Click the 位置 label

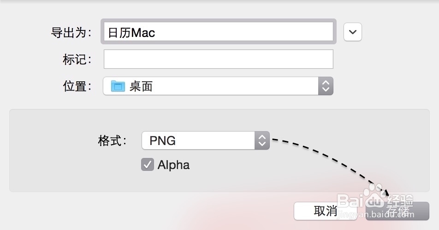(x=77, y=86)
